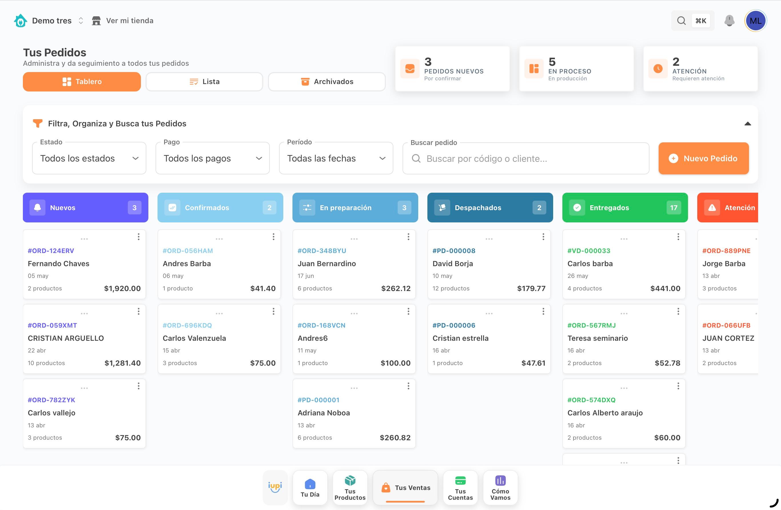
Task: Click the En Proceso card icon
Action: coord(534,69)
